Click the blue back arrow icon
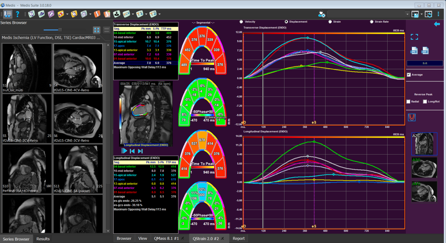Viewport: 446px width, 243px height. coord(437,24)
